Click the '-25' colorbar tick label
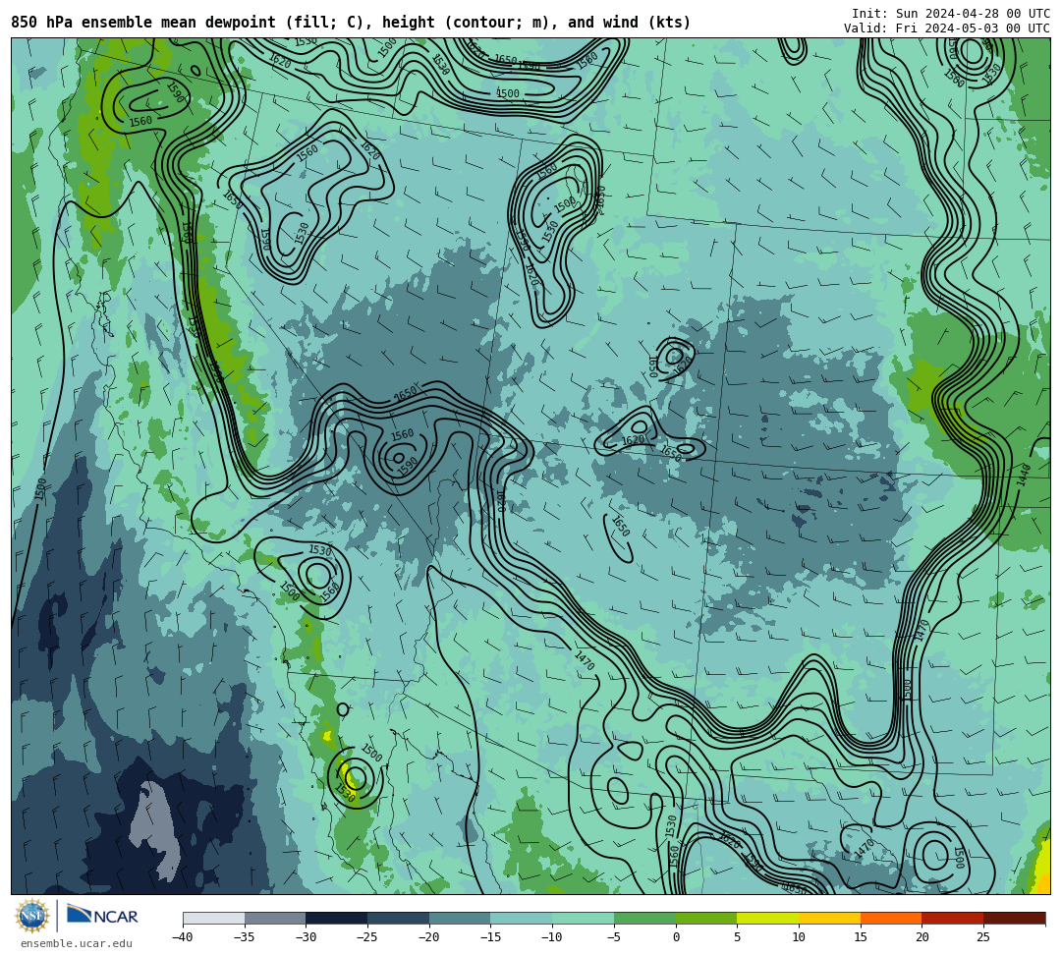 (x=366, y=937)
